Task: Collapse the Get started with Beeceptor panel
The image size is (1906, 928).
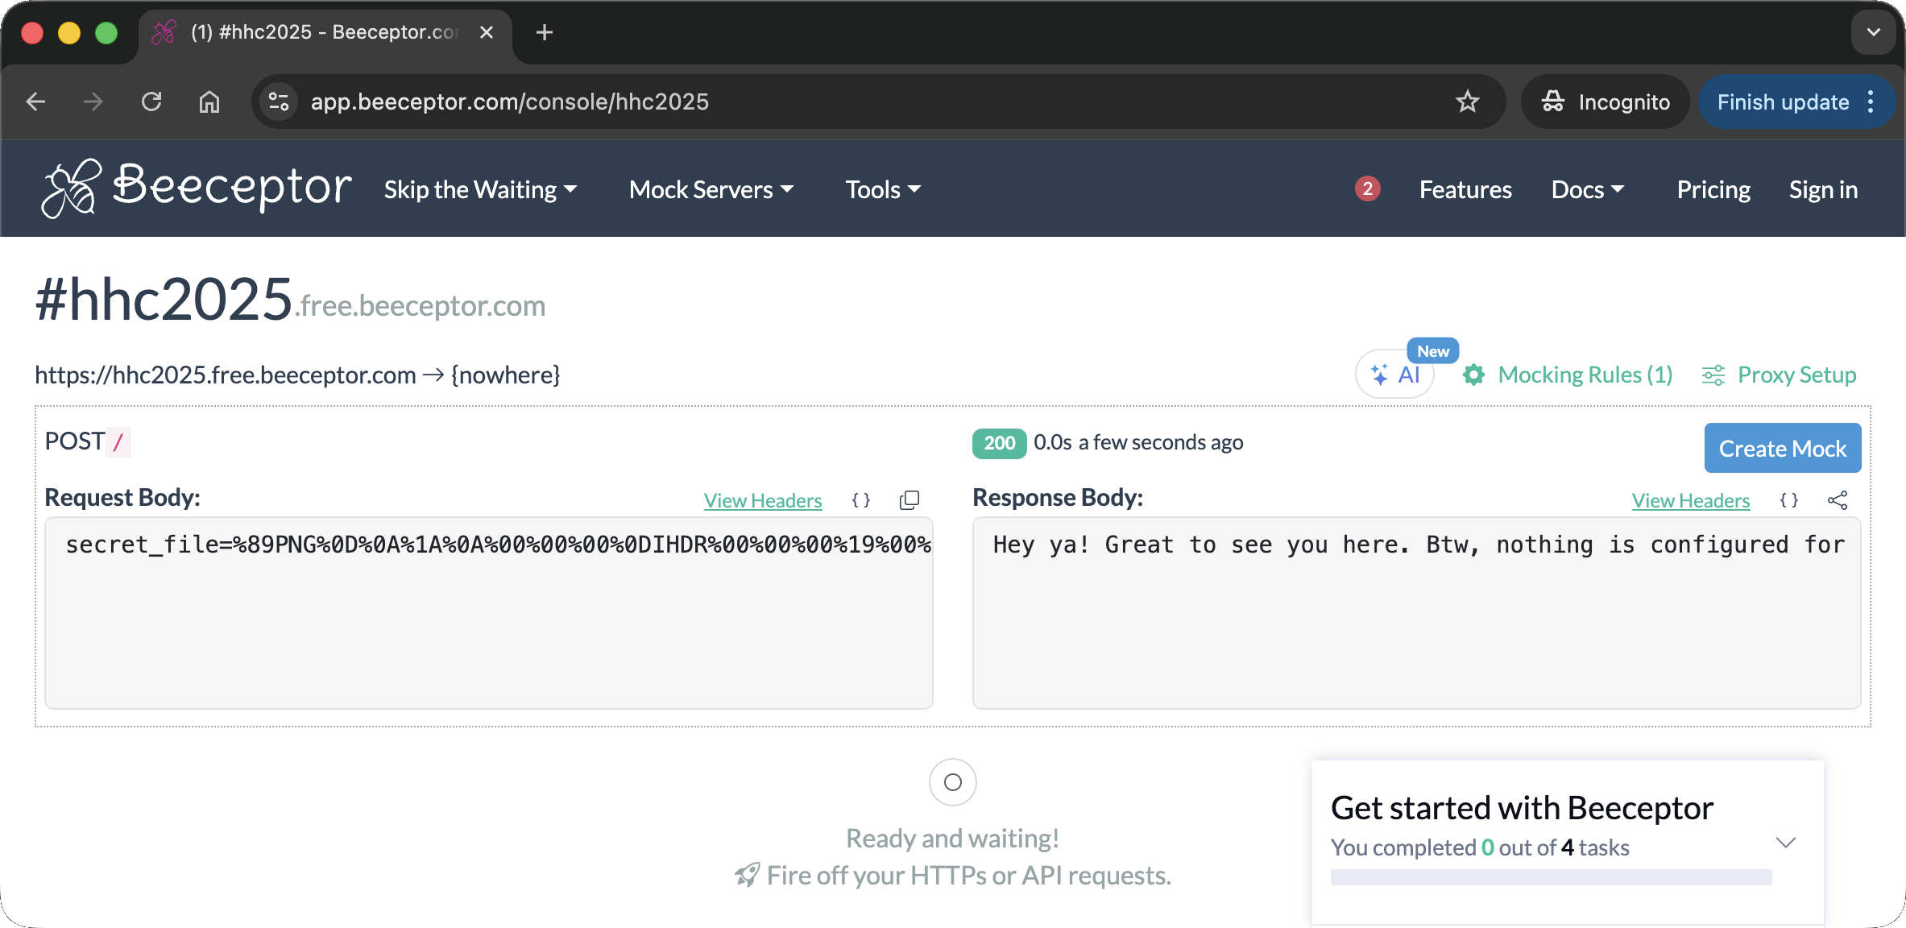Action: (x=1786, y=843)
